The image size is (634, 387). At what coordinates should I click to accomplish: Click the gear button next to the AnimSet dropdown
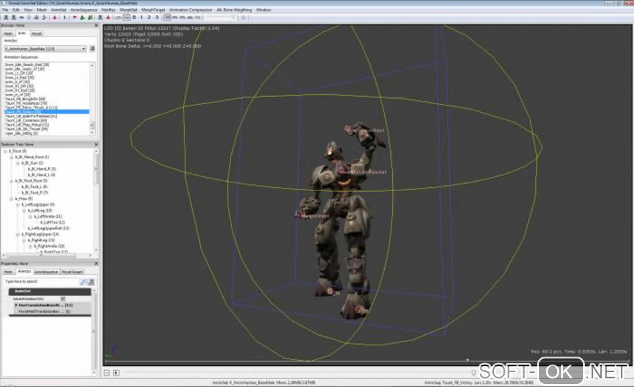(x=92, y=48)
